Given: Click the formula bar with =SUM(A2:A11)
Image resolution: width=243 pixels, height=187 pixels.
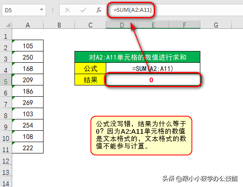Looking at the screenshot, I should (x=175, y=10).
